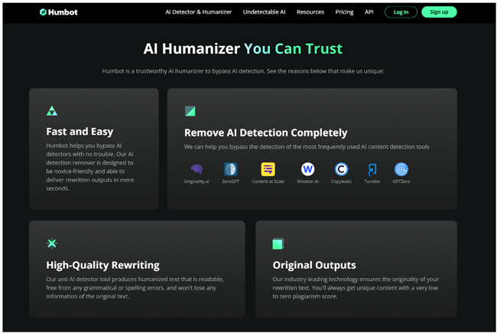Click the ZeroGPT icon
The height and width of the screenshot is (334, 497).
(230, 169)
